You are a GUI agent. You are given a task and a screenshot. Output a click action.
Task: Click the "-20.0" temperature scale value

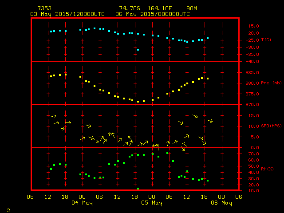(x=252, y=33)
